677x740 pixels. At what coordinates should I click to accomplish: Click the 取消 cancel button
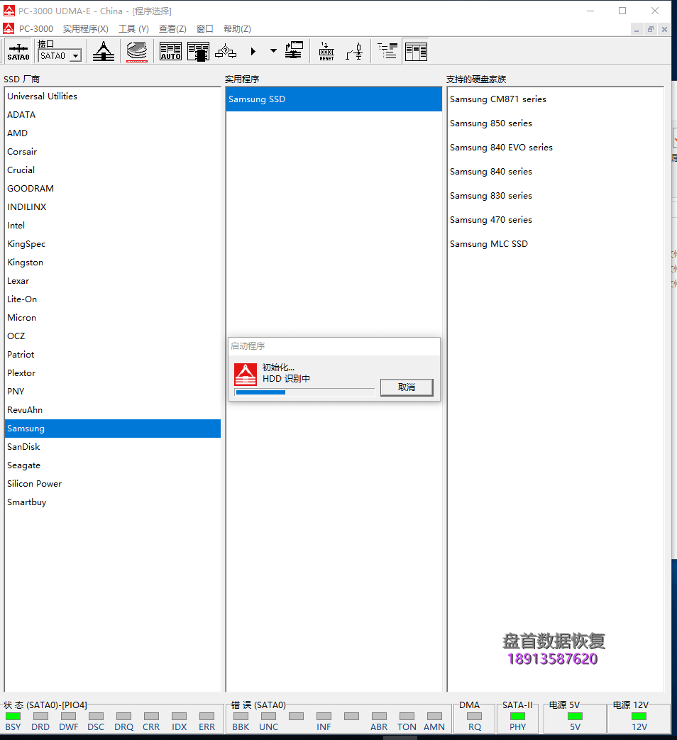pos(407,387)
